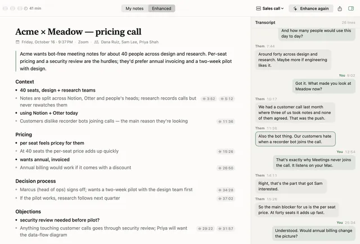Switch to the My notes tab

pos(134,8)
